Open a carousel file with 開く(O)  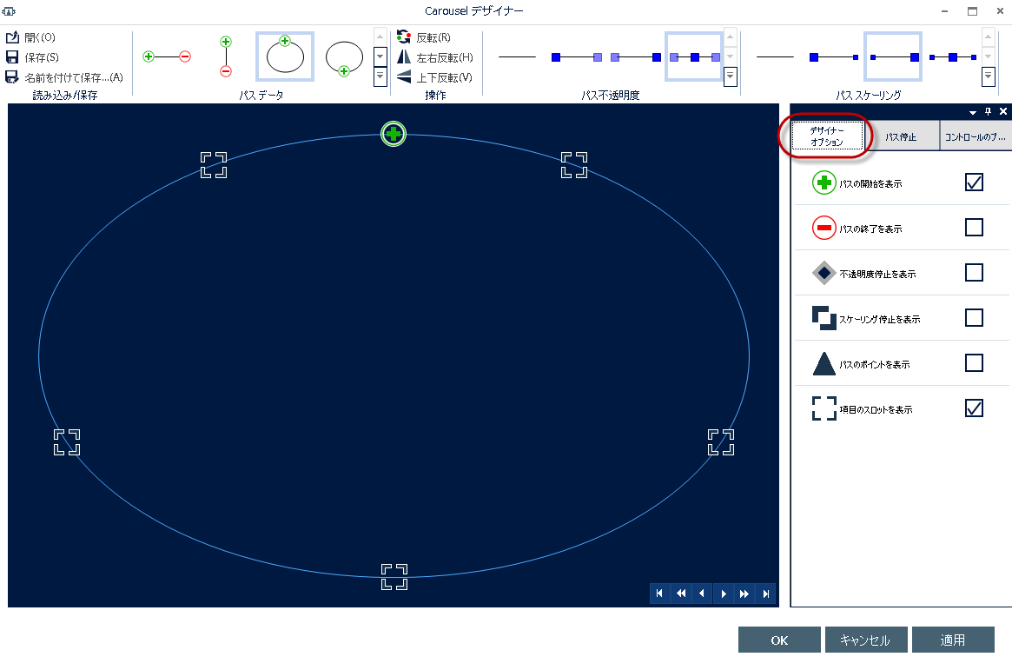click(35, 36)
